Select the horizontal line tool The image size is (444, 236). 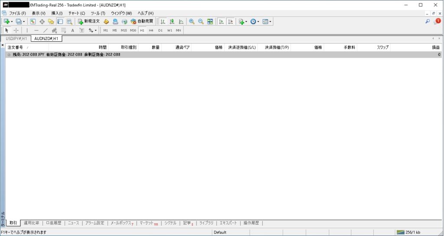tap(36, 30)
